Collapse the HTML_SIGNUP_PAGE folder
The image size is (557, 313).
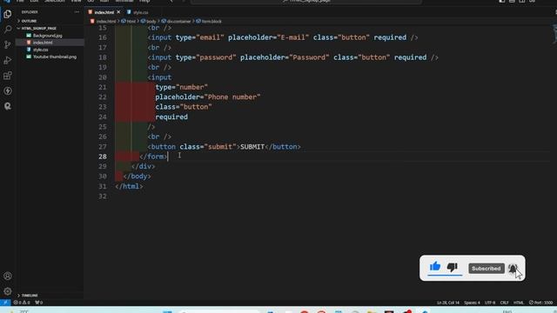(x=38, y=28)
